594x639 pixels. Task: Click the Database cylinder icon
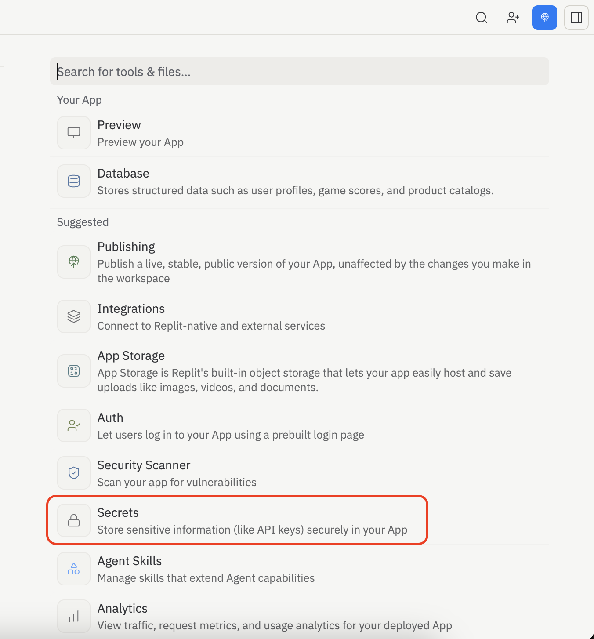coord(73,181)
